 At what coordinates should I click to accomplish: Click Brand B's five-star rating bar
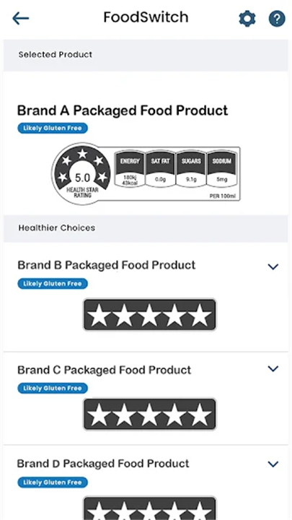(x=150, y=315)
